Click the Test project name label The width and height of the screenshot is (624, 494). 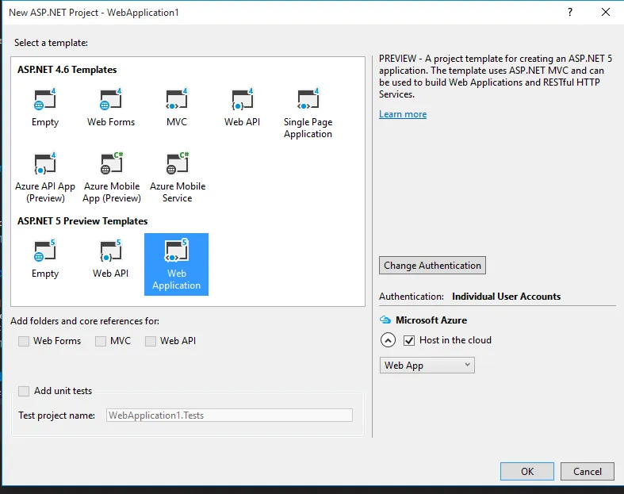(x=56, y=415)
